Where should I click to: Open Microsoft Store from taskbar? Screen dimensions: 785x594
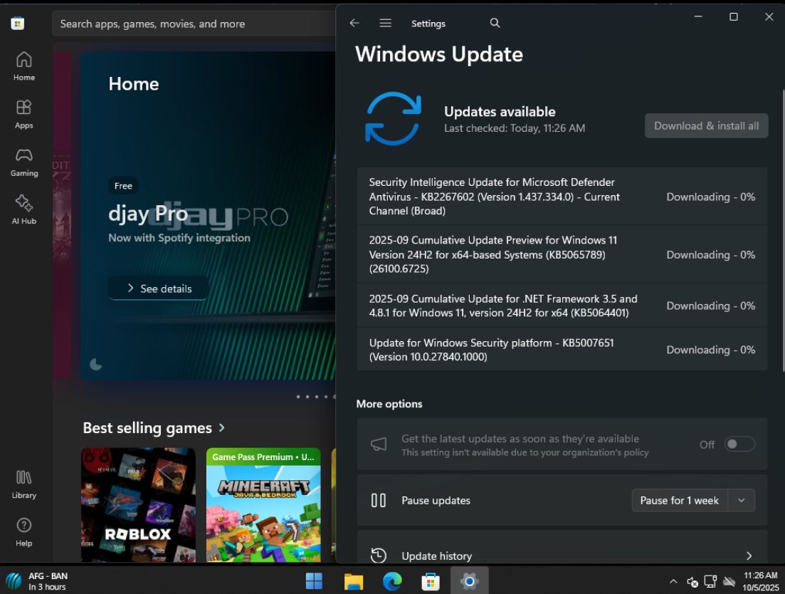point(431,581)
